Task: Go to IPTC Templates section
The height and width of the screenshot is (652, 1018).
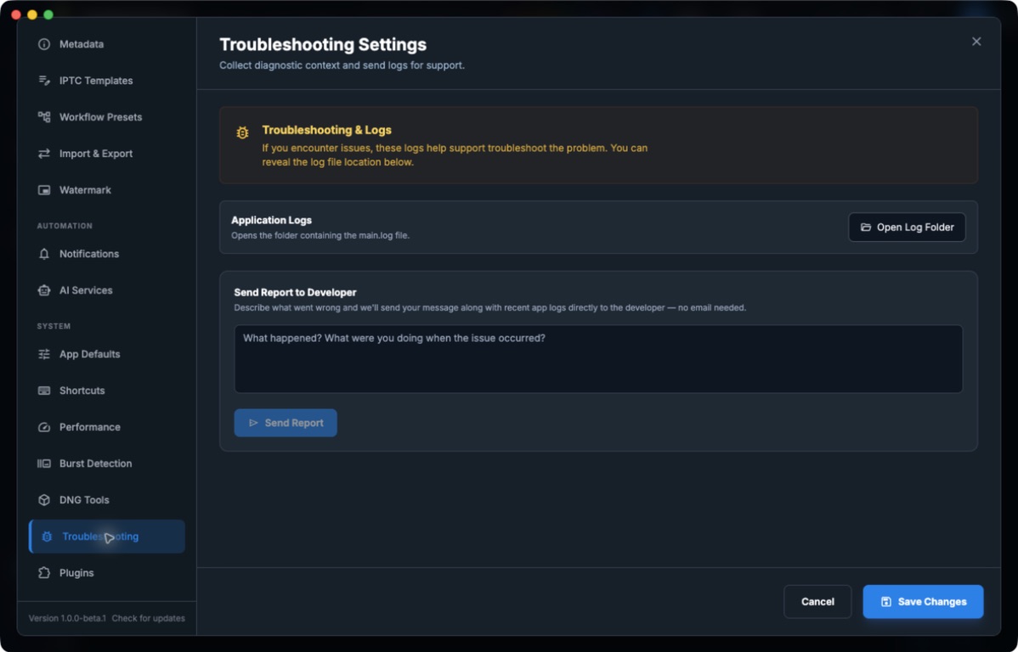Action: 106,81
